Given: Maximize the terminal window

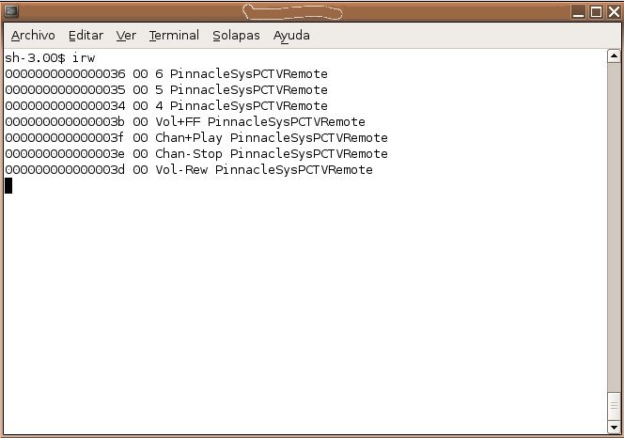Looking at the screenshot, I should (x=596, y=12).
